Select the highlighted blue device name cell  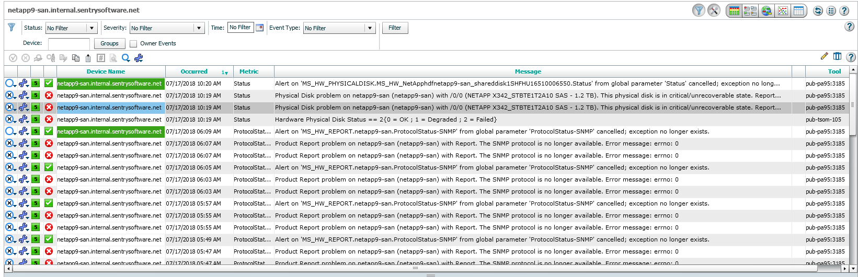click(x=111, y=107)
